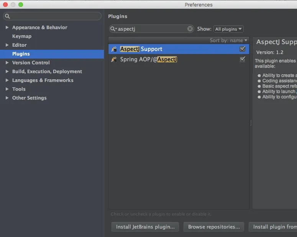297x237 pixels.
Task: Disable the AspectJ Support plugin checkbox
Action: (243, 49)
